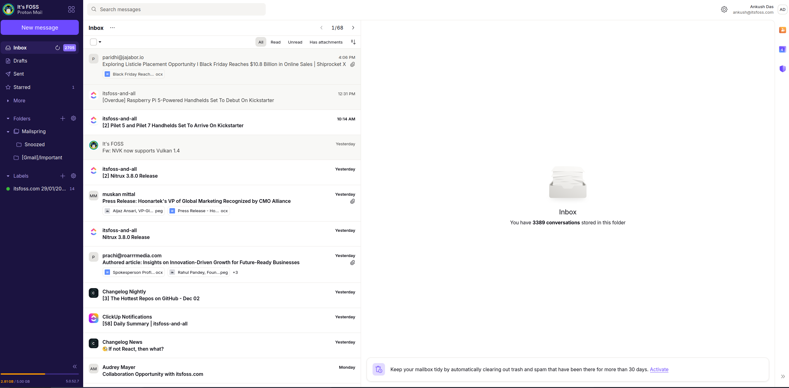Click the sort/filter descending icon
Viewport: 789px width, 388px height.
(353, 42)
